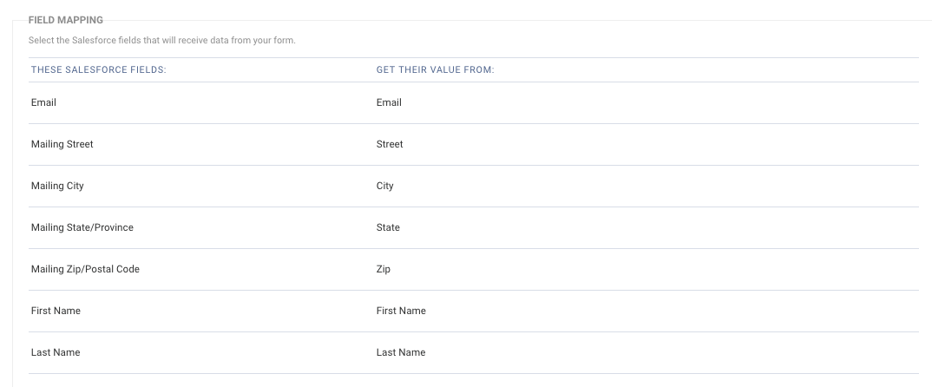
Task: Choose the Mailing Zip/Postal Code field
Action: (85, 269)
